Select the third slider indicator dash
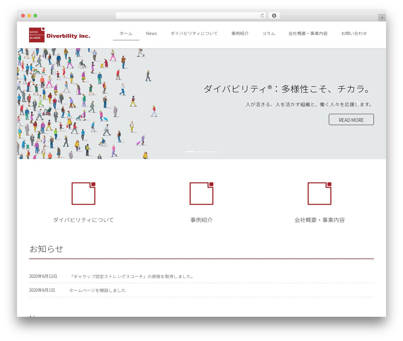Screen dimensions: 403x341 click(x=213, y=152)
